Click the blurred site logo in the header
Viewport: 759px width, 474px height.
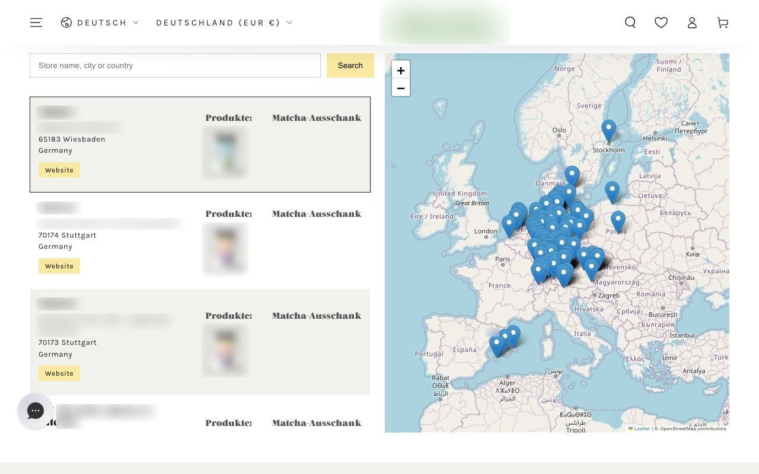445,24
